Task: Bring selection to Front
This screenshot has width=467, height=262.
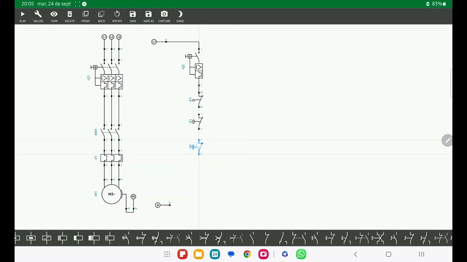Action: click(x=86, y=16)
